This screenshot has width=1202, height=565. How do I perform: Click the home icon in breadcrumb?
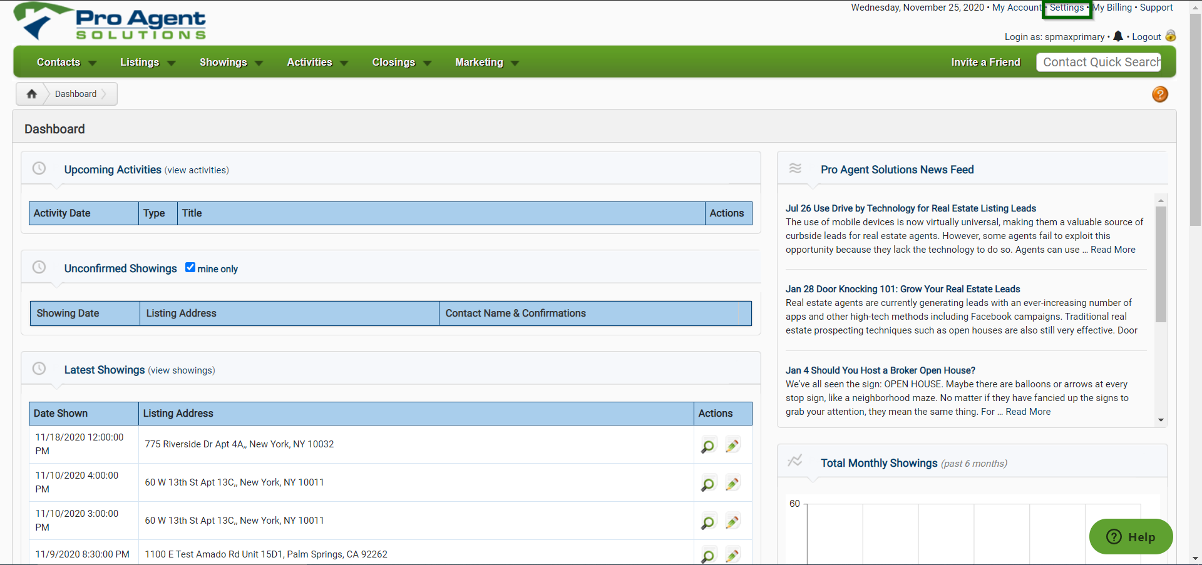point(31,94)
